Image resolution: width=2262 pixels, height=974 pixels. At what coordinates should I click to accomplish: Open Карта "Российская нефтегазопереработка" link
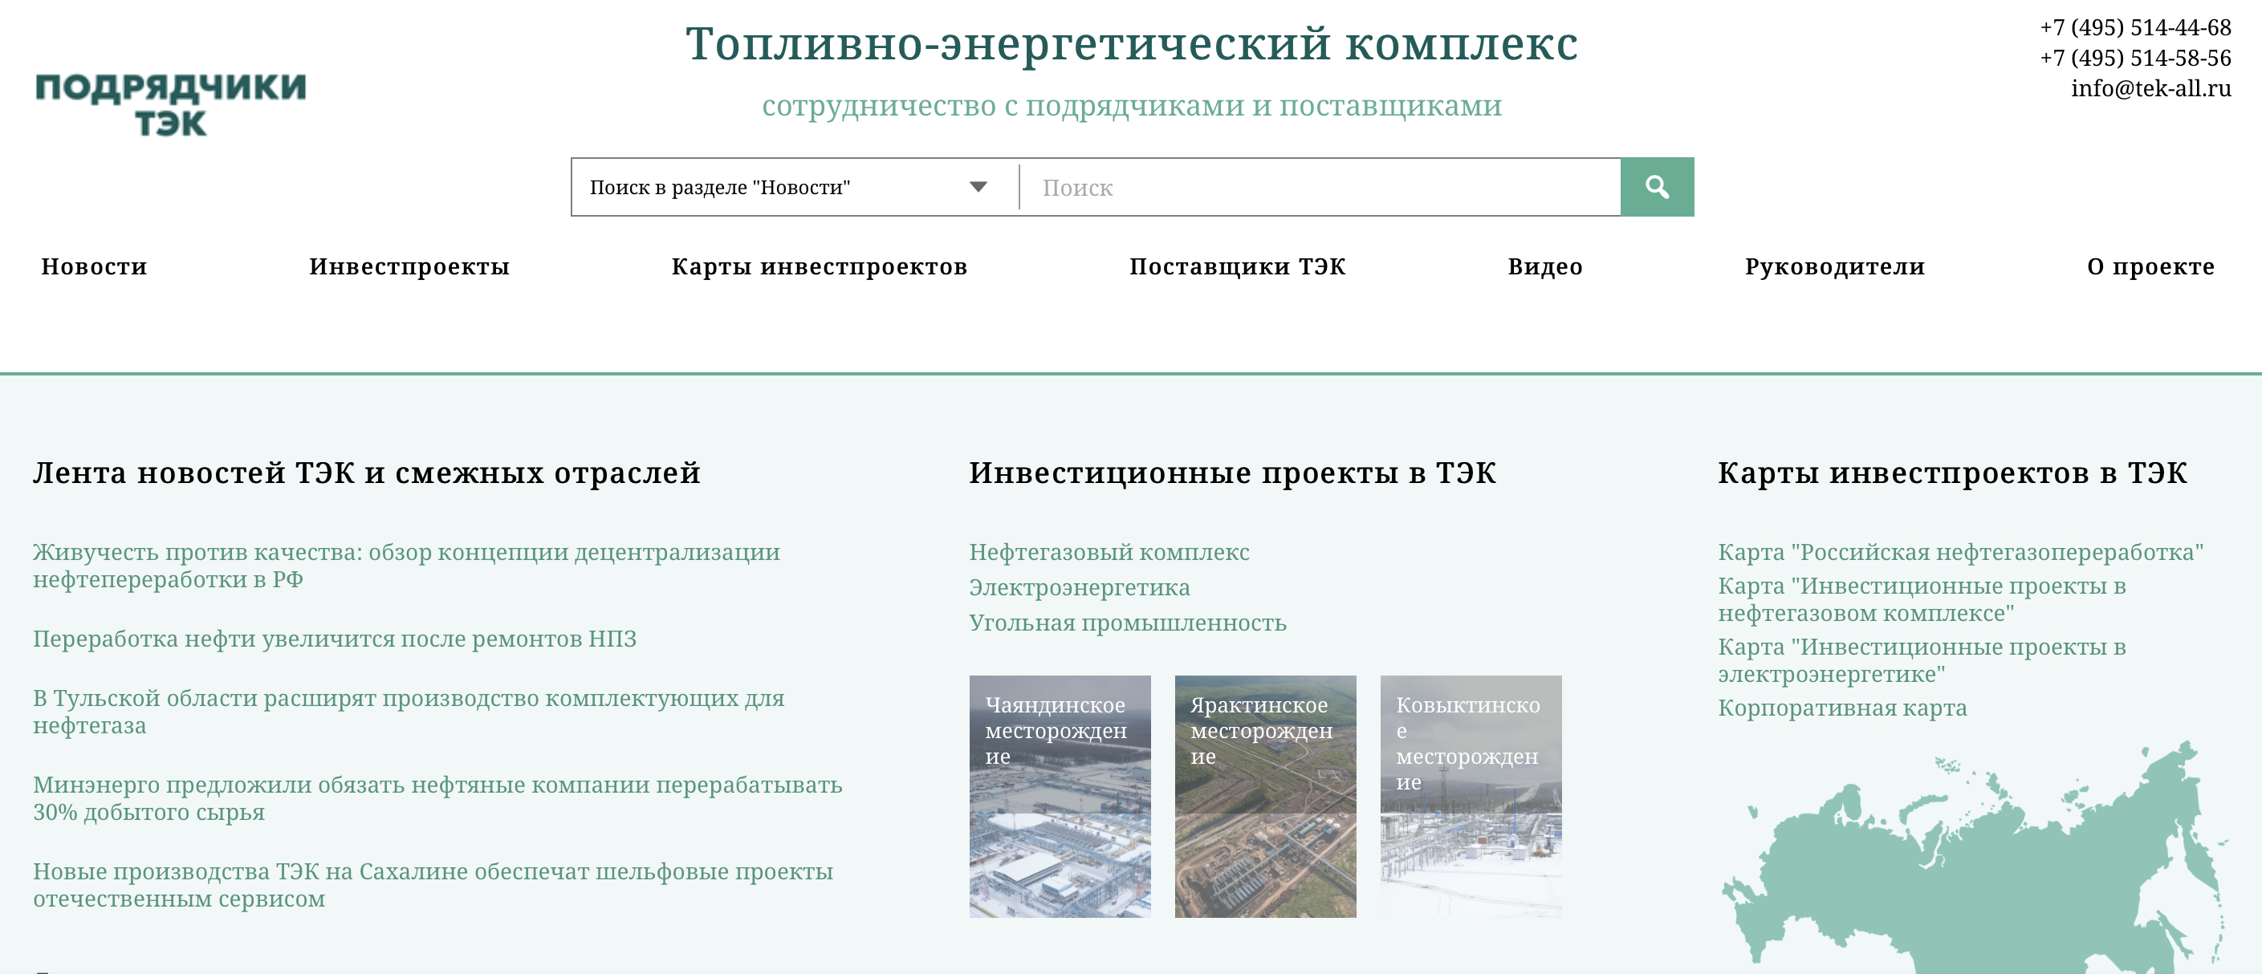click(x=1960, y=552)
